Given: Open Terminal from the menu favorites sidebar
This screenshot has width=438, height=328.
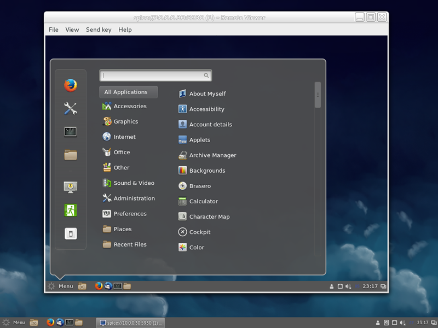Looking at the screenshot, I should pyautogui.click(x=71, y=132).
